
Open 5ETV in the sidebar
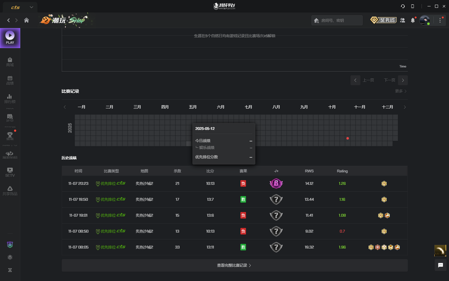click(10, 172)
